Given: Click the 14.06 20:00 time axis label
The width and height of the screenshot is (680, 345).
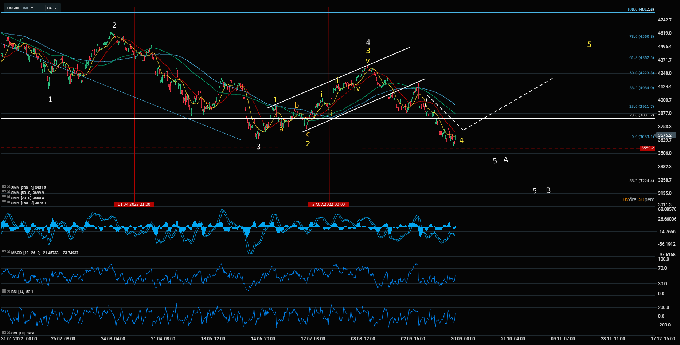Looking at the screenshot, I should [x=263, y=339].
